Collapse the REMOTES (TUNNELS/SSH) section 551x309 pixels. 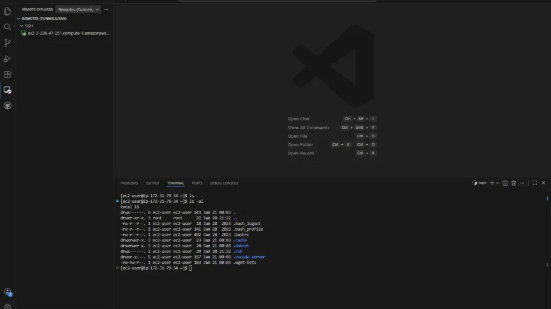(19, 18)
